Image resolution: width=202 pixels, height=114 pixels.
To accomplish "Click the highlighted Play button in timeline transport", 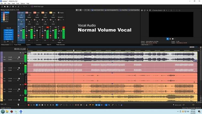I will (x=37, y=105).
